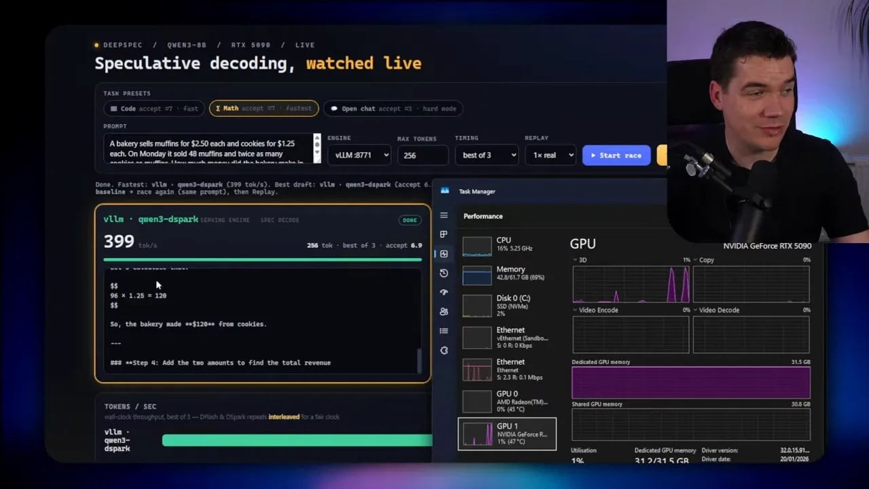This screenshot has width=869, height=489.
Task: Select Ethernet adapter with 0.1 Mbps
Action: tap(507, 369)
